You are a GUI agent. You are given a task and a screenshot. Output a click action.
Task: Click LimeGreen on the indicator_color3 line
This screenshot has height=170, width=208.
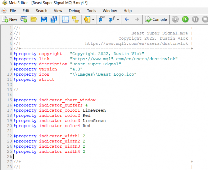tap(94, 121)
